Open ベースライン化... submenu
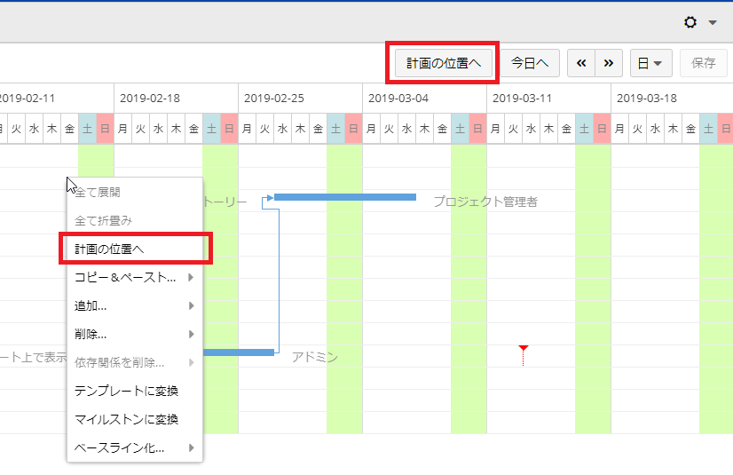Viewport: 733px width, 475px height. [135, 447]
